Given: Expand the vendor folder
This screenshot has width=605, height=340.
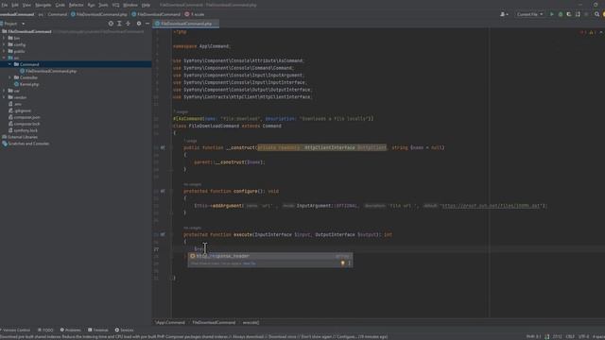Looking at the screenshot, I should tap(4, 97).
